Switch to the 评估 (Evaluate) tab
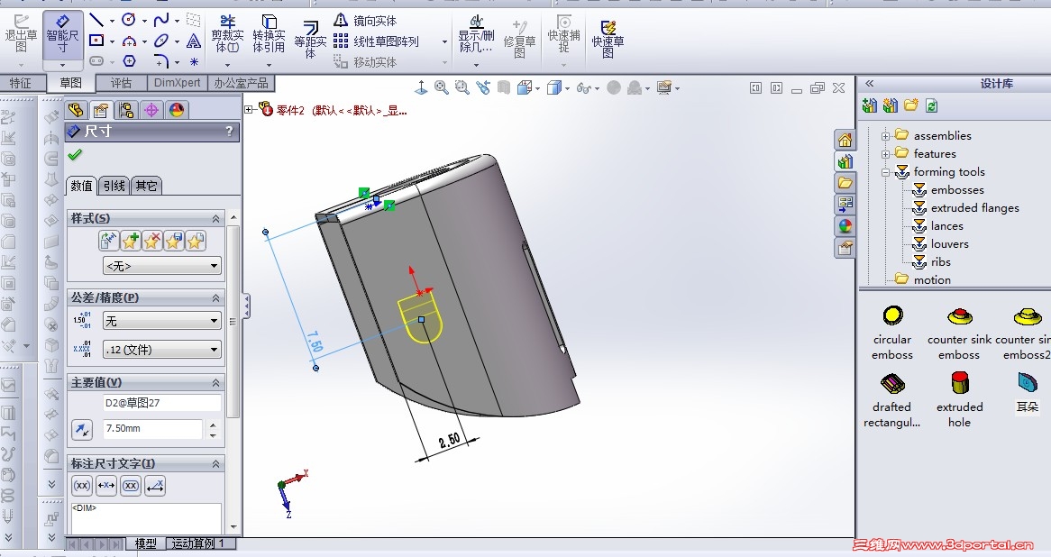 (121, 82)
